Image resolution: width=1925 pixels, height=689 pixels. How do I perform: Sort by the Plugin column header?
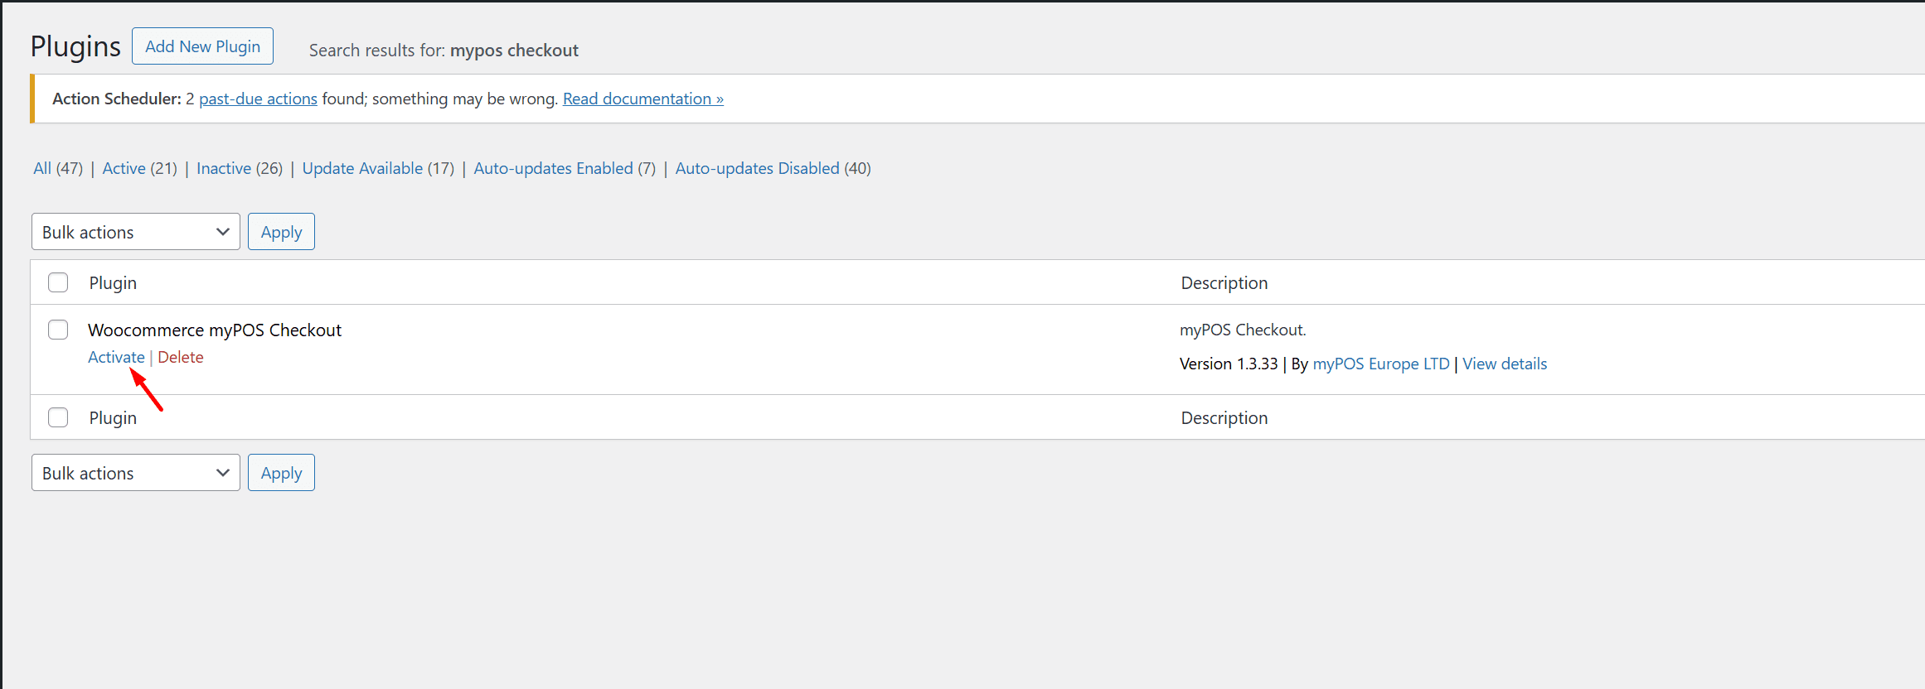tap(113, 282)
